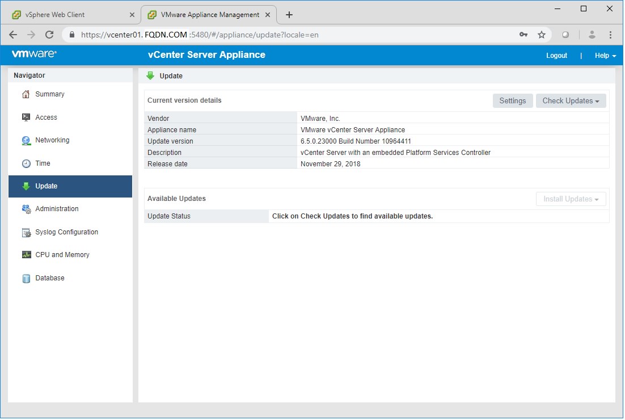625x420 pixels.
Task: Click the green arrow icon in Update header
Action: [150, 76]
